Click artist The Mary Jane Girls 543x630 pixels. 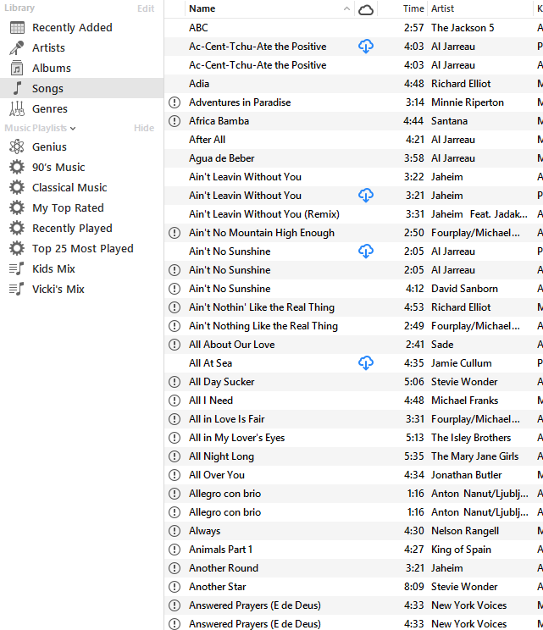(474, 456)
